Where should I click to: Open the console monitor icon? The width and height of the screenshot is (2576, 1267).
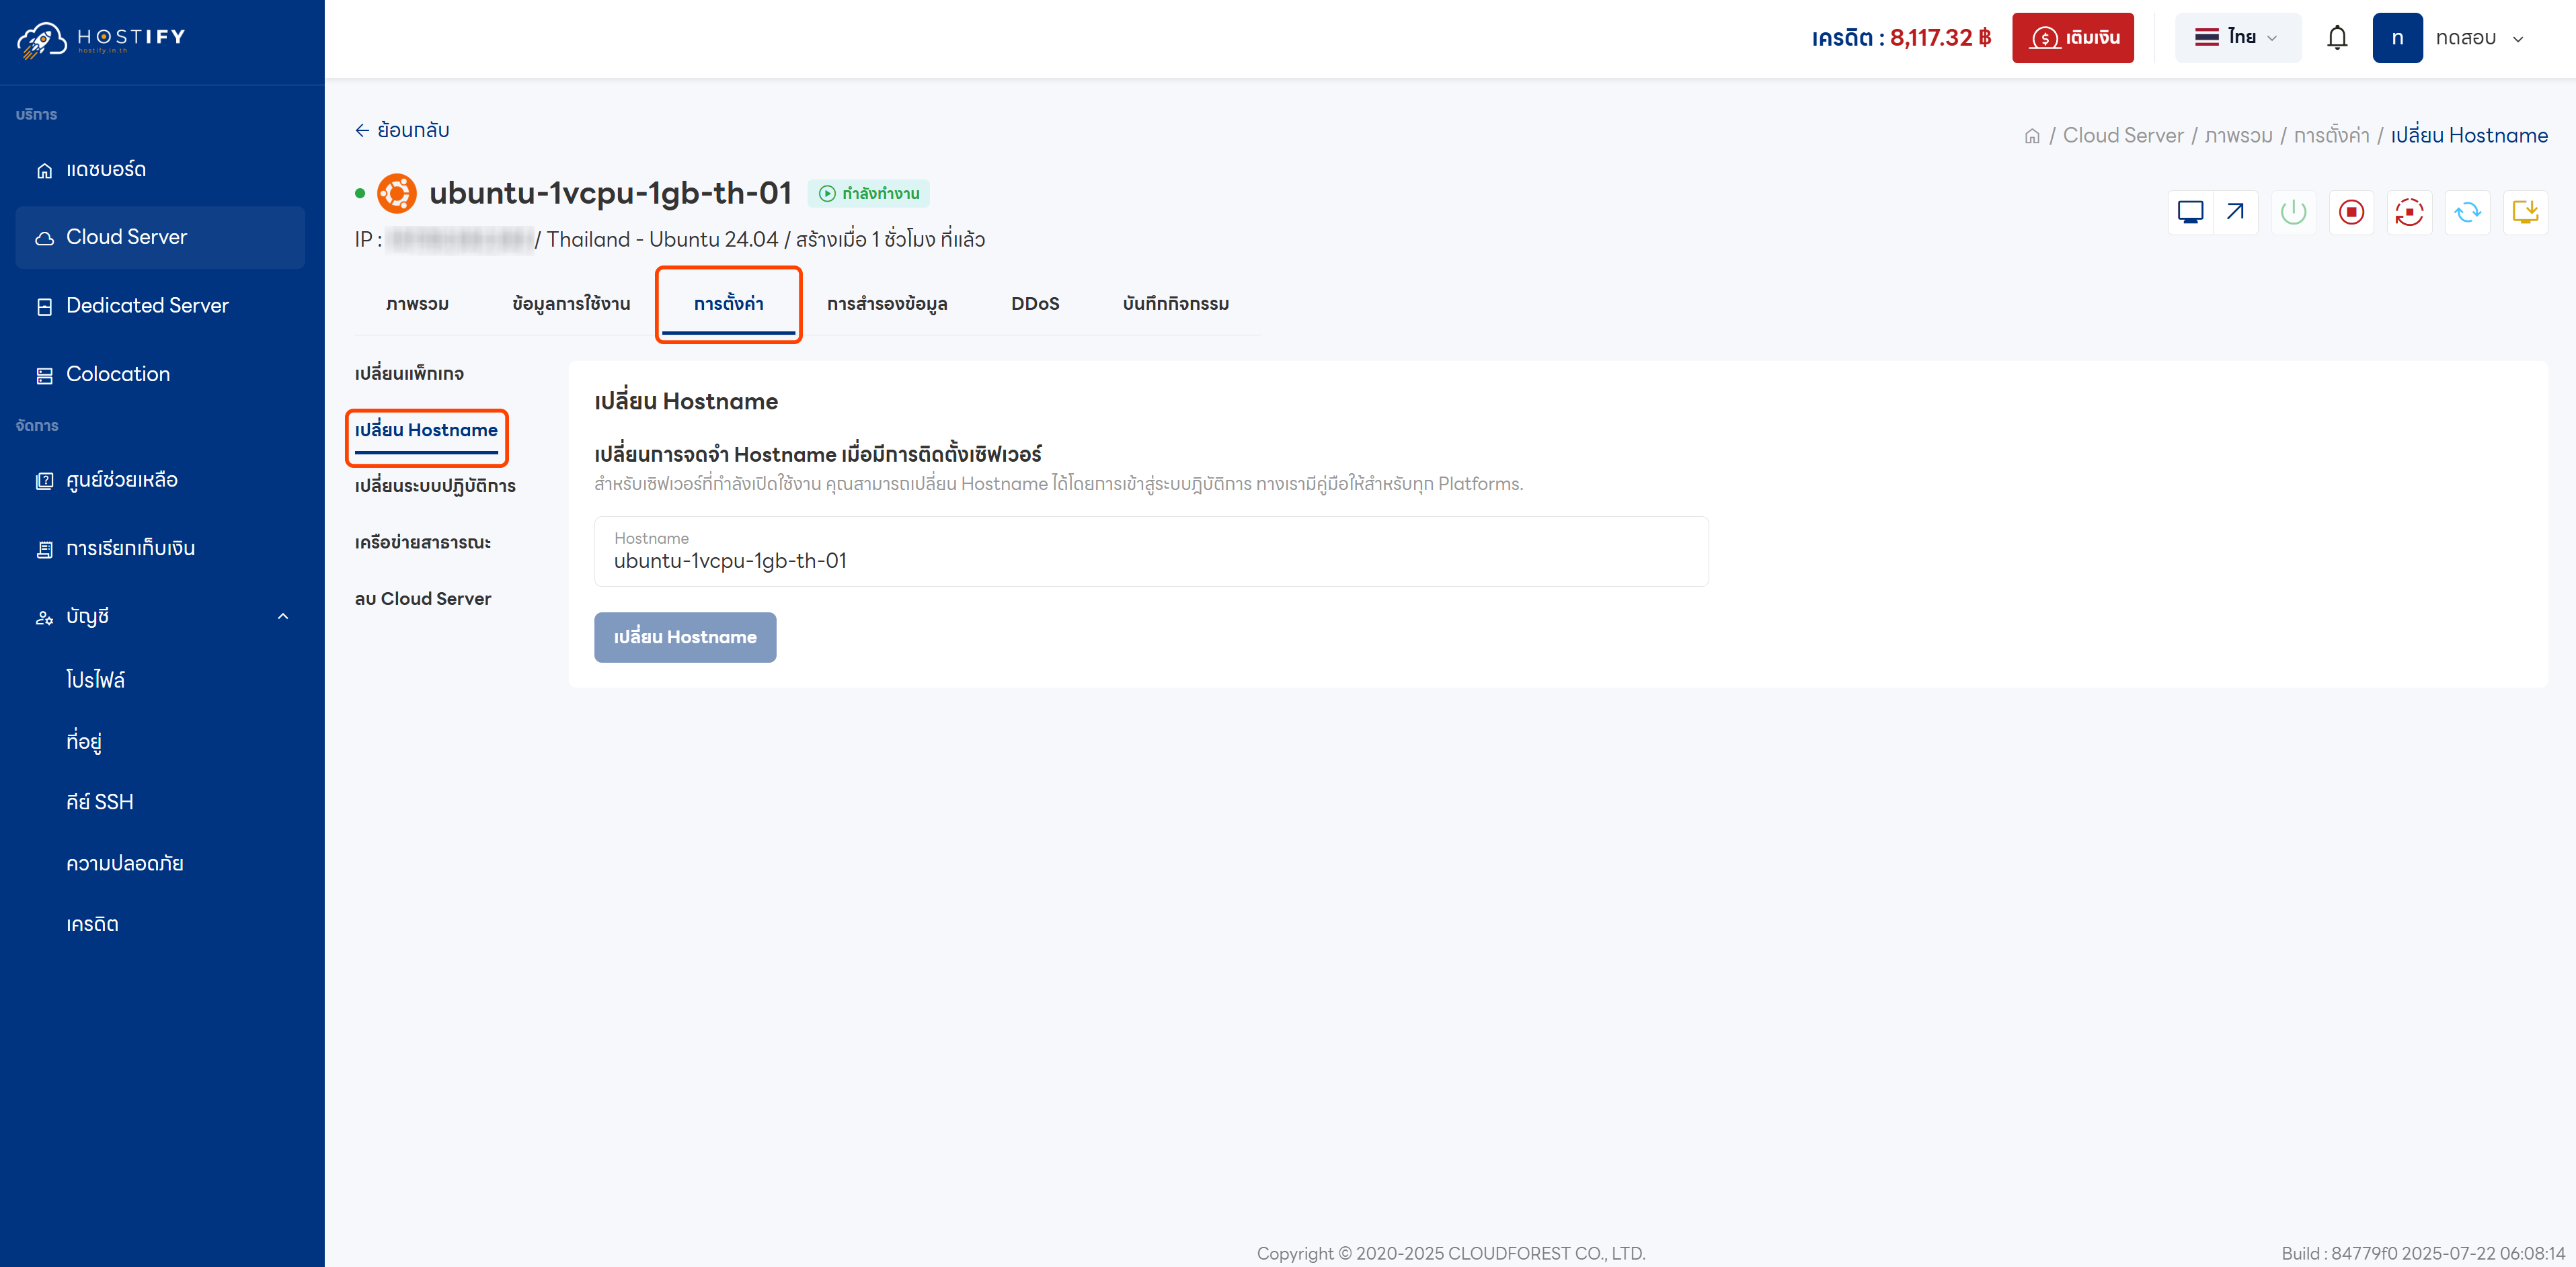pos(2190,212)
